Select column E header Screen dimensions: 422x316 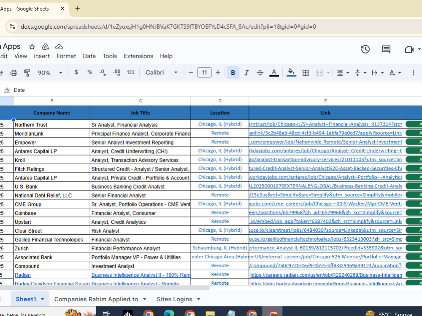click(x=325, y=101)
